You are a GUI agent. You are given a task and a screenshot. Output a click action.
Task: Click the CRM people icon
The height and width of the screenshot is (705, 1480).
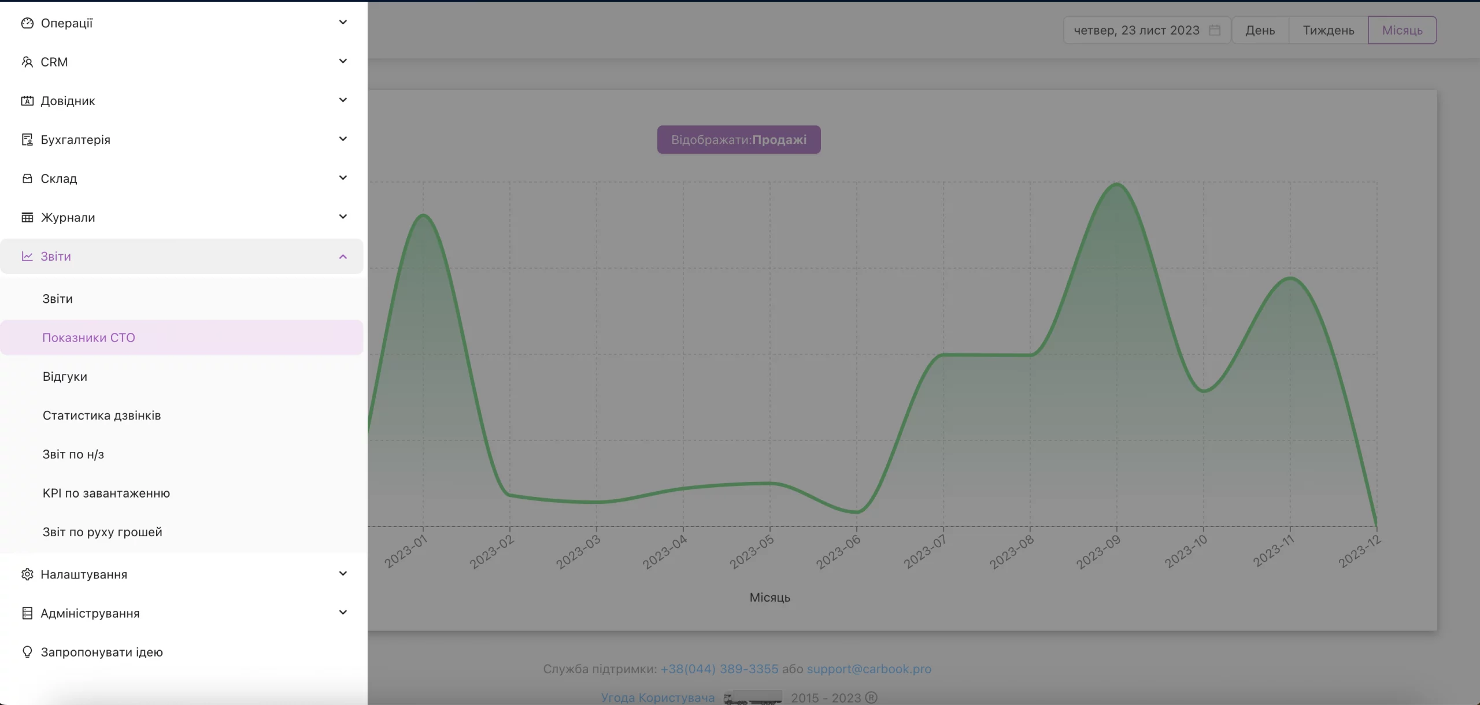pos(27,62)
